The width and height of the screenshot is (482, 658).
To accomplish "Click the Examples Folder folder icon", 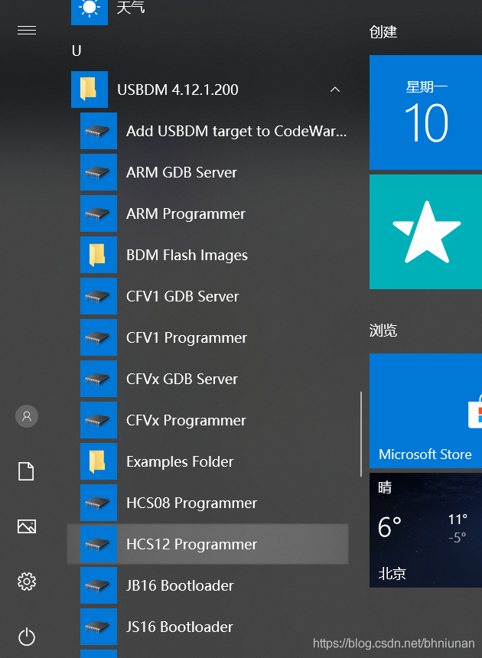I will click(99, 461).
